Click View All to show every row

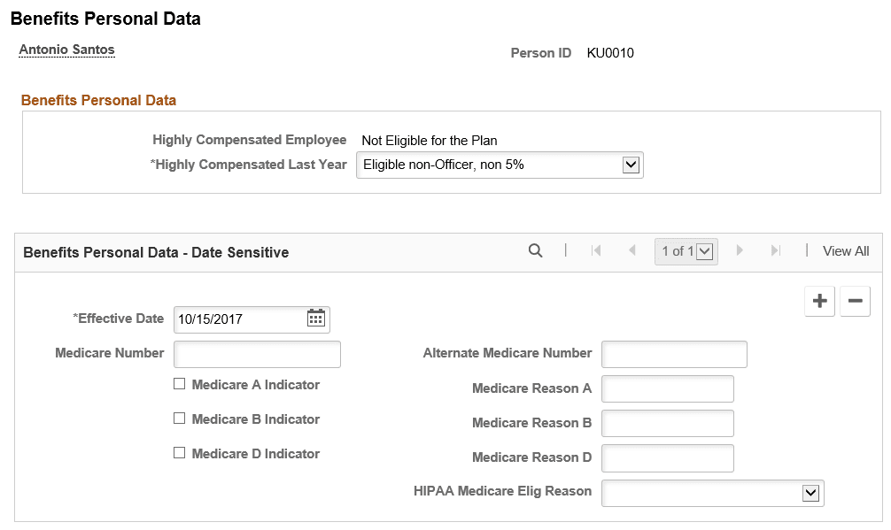[x=845, y=251]
